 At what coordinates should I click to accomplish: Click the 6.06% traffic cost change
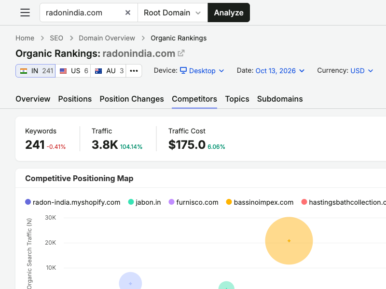[216, 147]
